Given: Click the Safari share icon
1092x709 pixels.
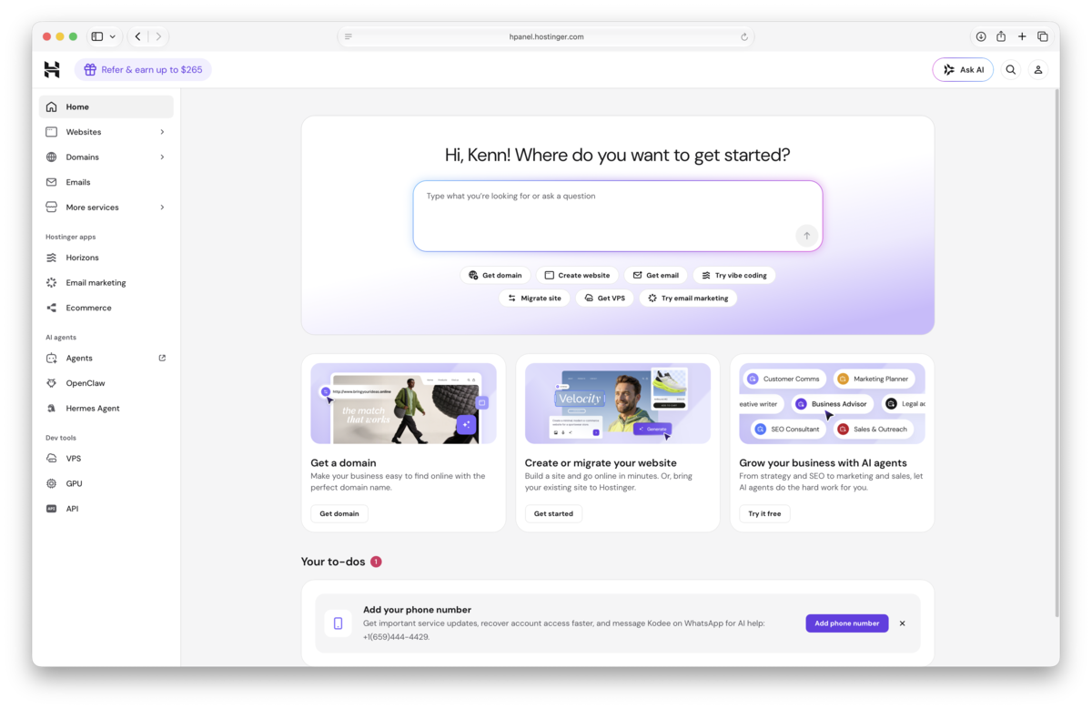Looking at the screenshot, I should [x=1001, y=36].
